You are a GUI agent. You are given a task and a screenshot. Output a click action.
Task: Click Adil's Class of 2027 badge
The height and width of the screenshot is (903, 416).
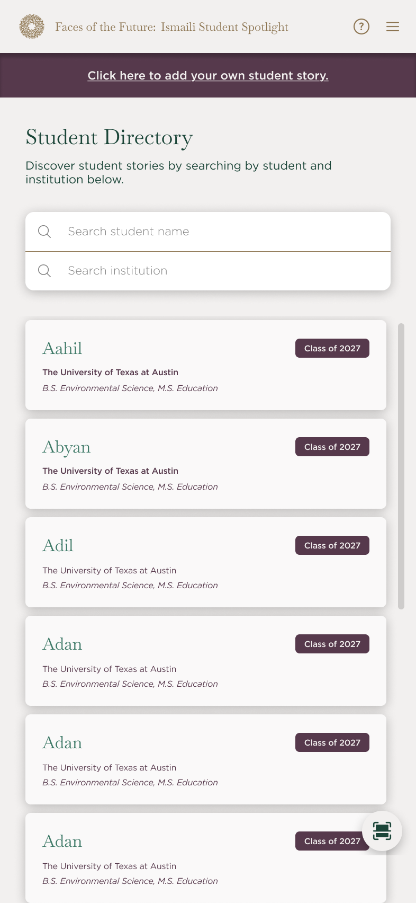tap(332, 545)
